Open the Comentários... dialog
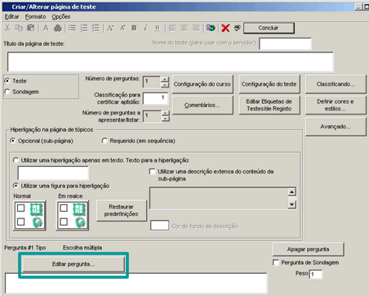This screenshot has height=296, width=369. click(202, 105)
